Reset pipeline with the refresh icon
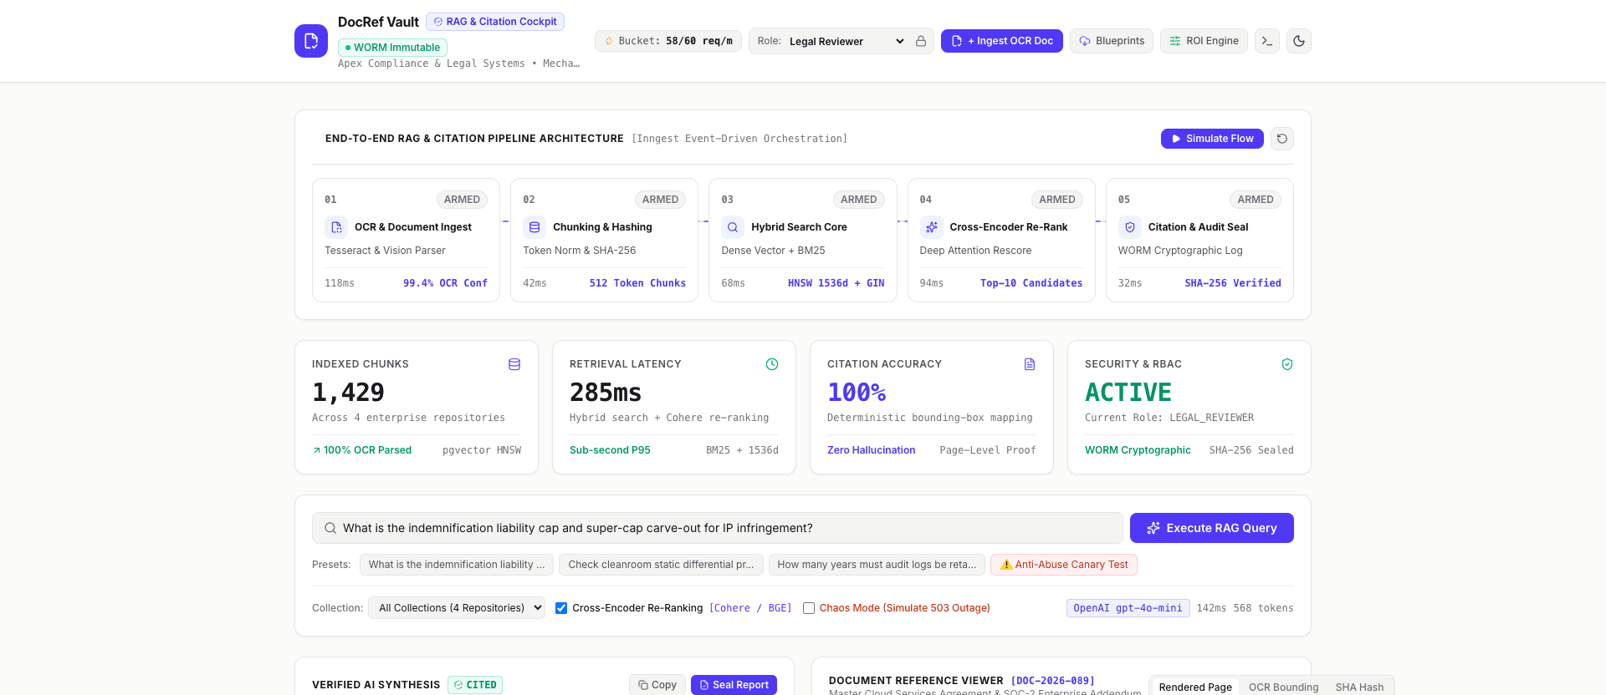The image size is (1606, 695). (1282, 139)
